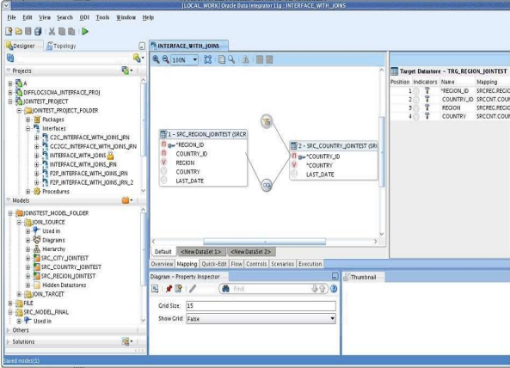510x368 pixels.
Task: Collapse the JOINTEST_PROJECT tree node
Action: [10, 101]
